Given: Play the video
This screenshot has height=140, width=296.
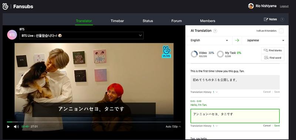Looking at the screenshot, I should point(8,127).
